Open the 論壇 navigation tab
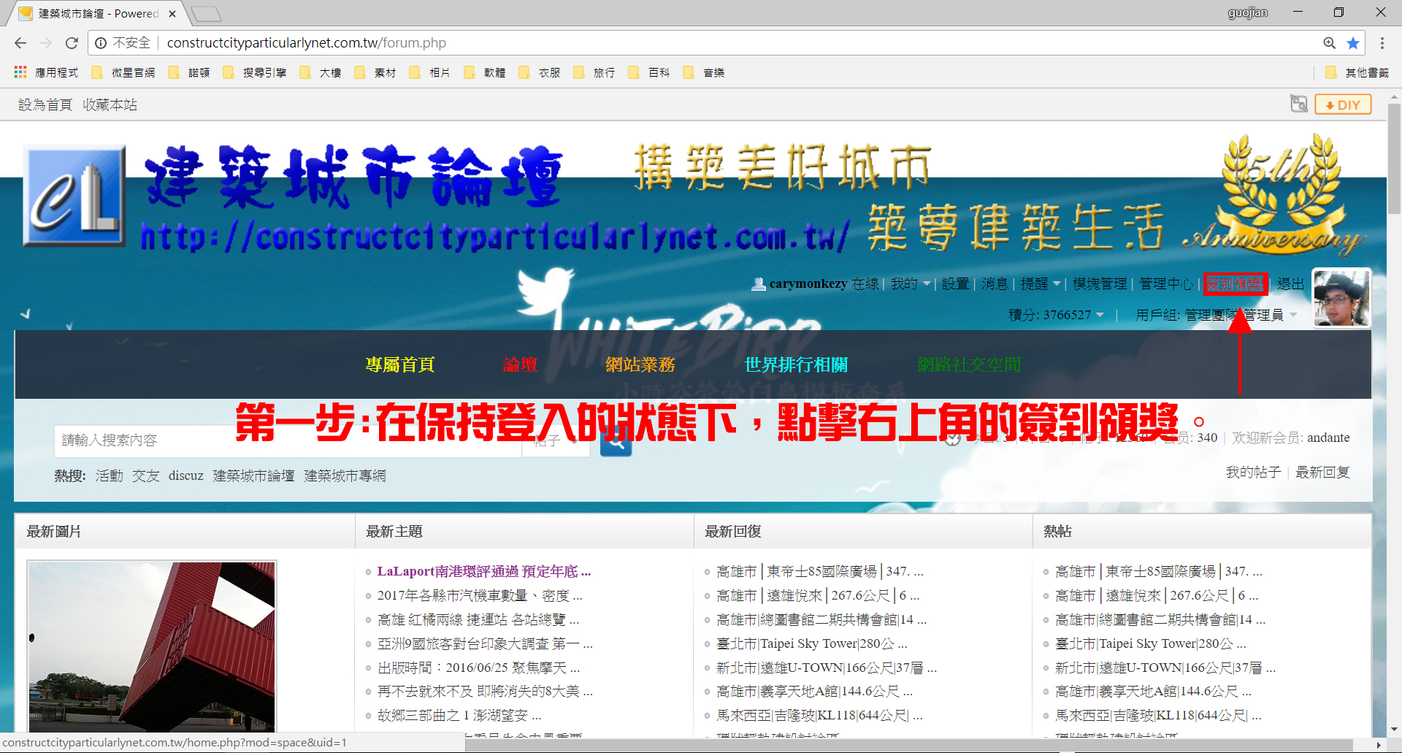 pos(520,364)
